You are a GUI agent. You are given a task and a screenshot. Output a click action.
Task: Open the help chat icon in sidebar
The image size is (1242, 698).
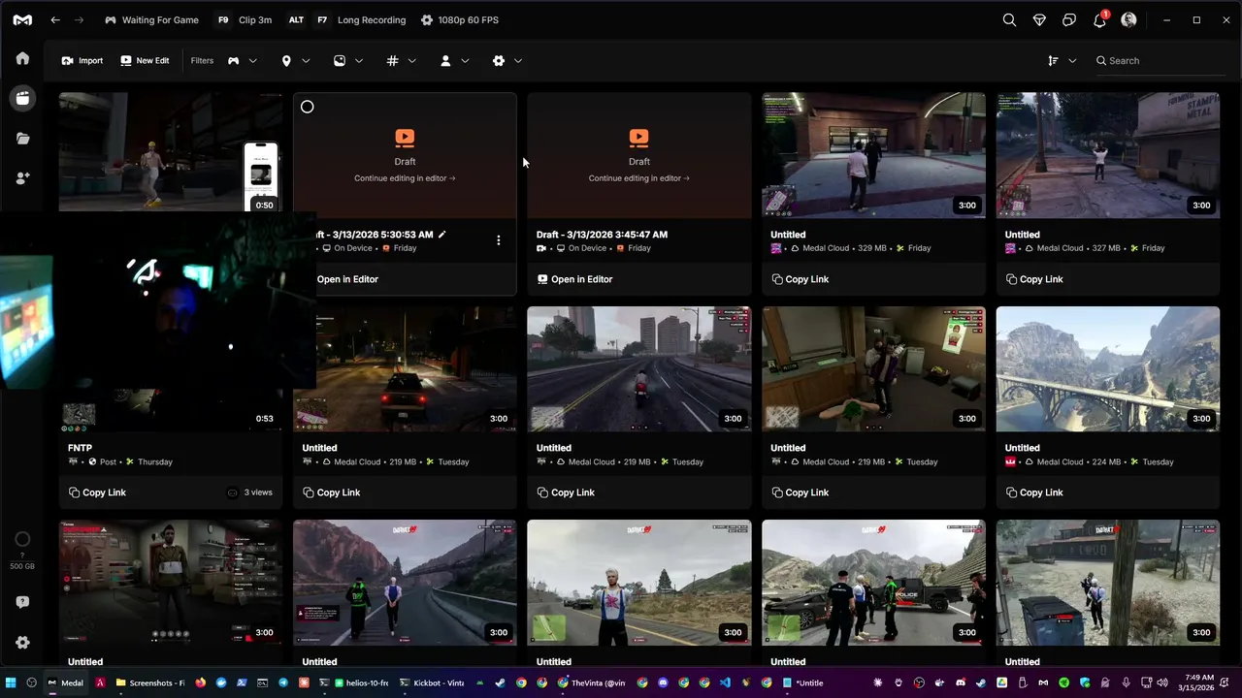pos(22,602)
